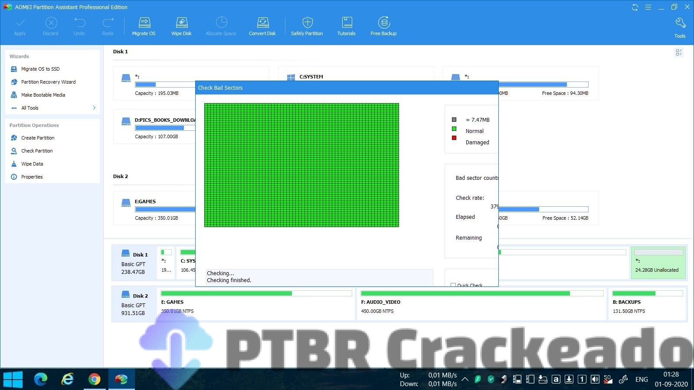Select the small 19MB partition block in Disk 1 map
Viewport: 694px width, 390px height.
click(x=166, y=263)
